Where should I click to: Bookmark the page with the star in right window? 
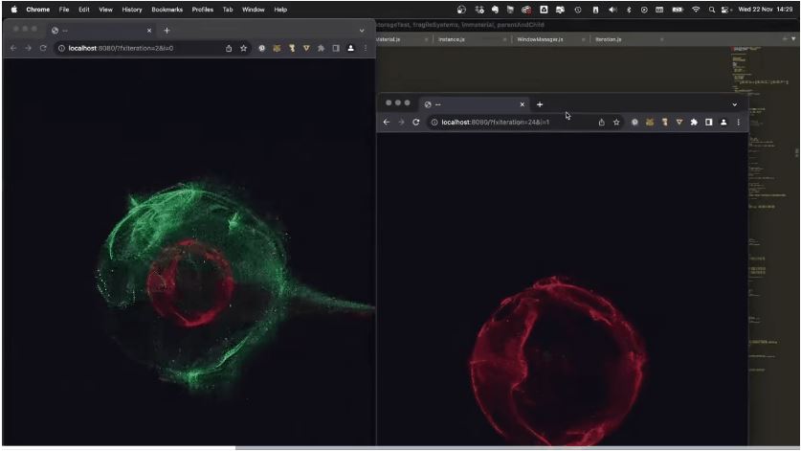616,123
